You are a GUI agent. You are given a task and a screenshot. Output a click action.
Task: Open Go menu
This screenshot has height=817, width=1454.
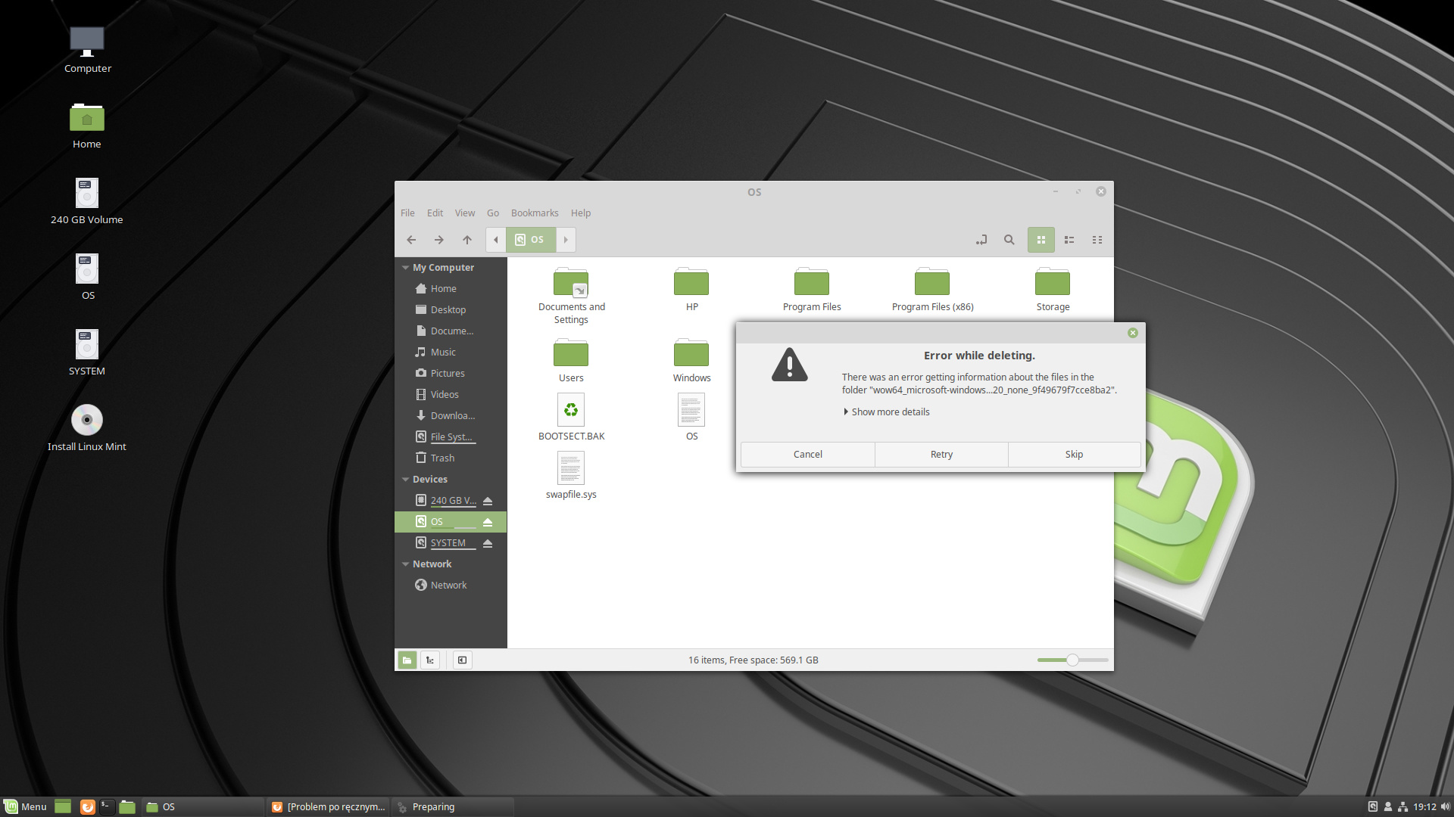point(493,213)
